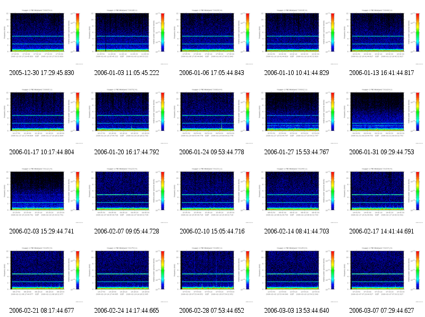Click the caption 2005-12-30 17:29:45.830
Viewport: 425px width, 317px height.
pos(41,73)
